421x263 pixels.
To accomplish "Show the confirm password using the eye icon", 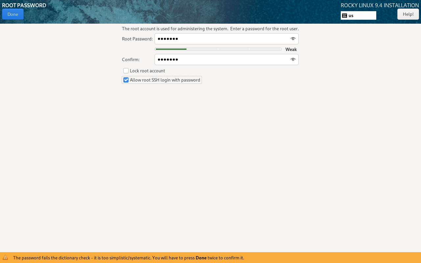I will point(292,60).
